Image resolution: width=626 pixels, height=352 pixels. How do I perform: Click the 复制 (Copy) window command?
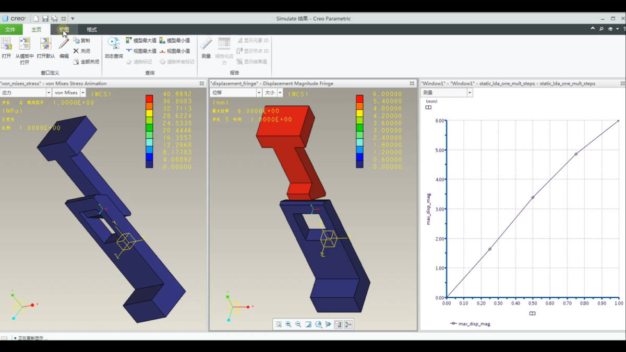(81, 40)
